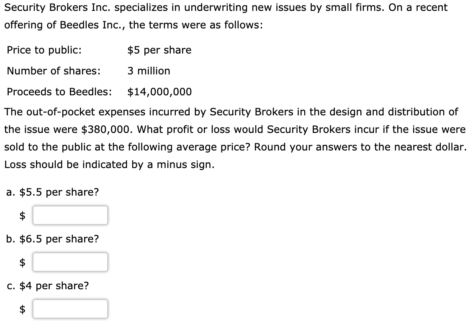
Task: Click the label 'a. $5.5 per share?'
Action: click(53, 192)
